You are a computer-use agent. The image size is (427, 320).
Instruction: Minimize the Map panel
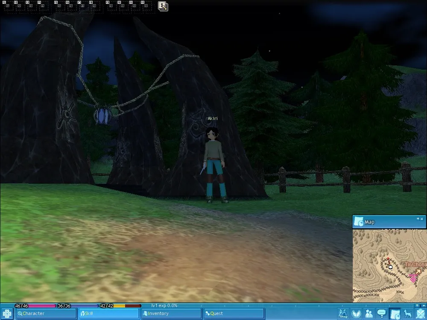tap(418, 219)
